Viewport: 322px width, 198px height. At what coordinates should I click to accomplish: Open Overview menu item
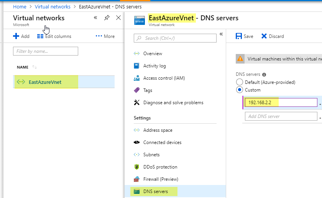(x=153, y=54)
